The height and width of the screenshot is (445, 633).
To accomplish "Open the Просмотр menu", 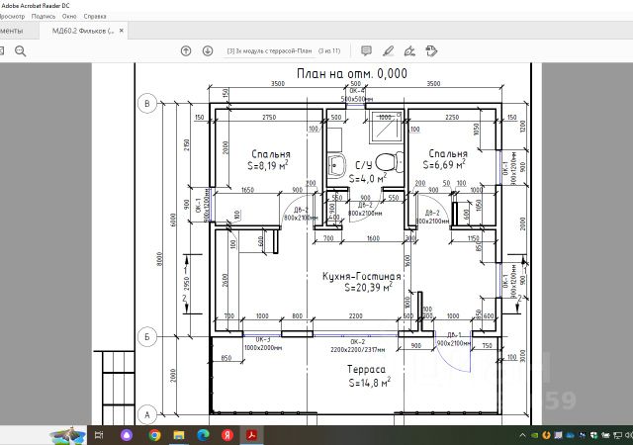I will [12, 16].
